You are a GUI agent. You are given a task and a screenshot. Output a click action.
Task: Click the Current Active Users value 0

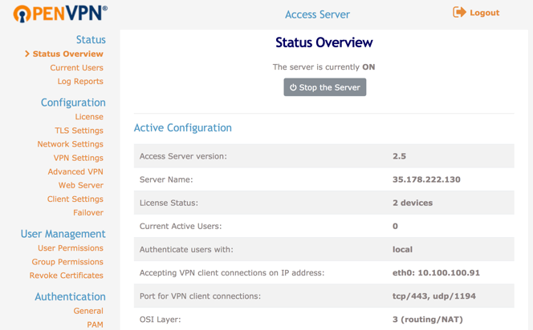pos(395,226)
